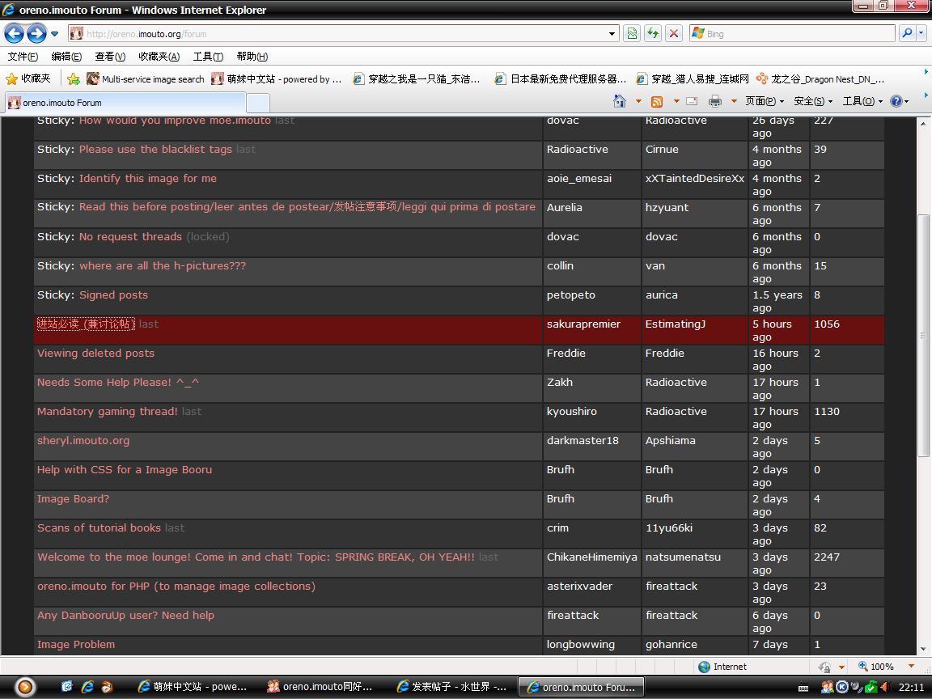This screenshot has height=699, width=932.
Task: Open the Windows Start orb
Action: coord(25,687)
